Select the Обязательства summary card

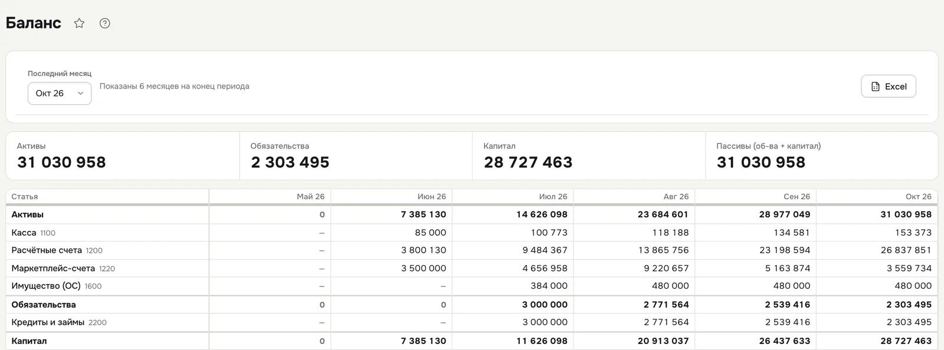tap(356, 156)
